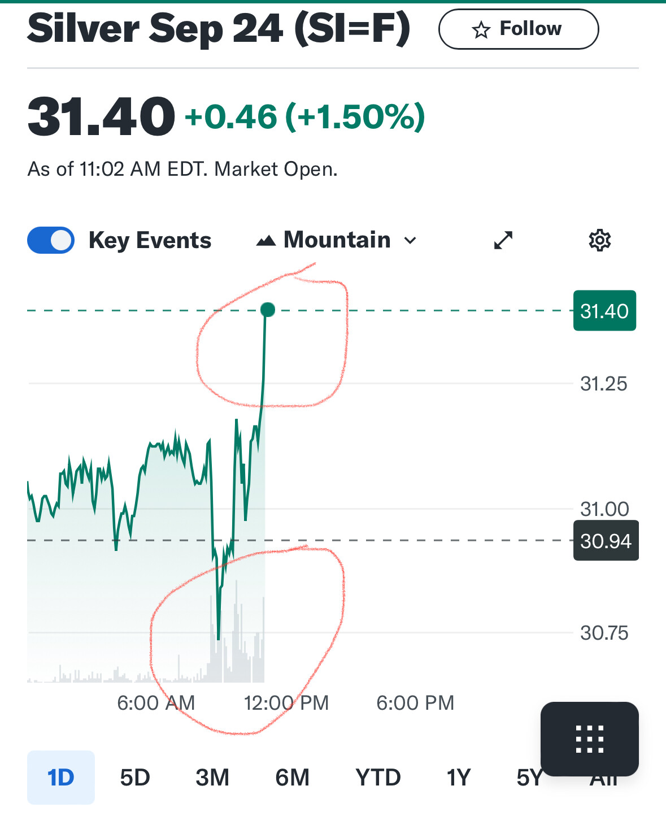Expand chart to fullscreen with arrows icon
Viewport: 666px width, 829px height.
[503, 240]
